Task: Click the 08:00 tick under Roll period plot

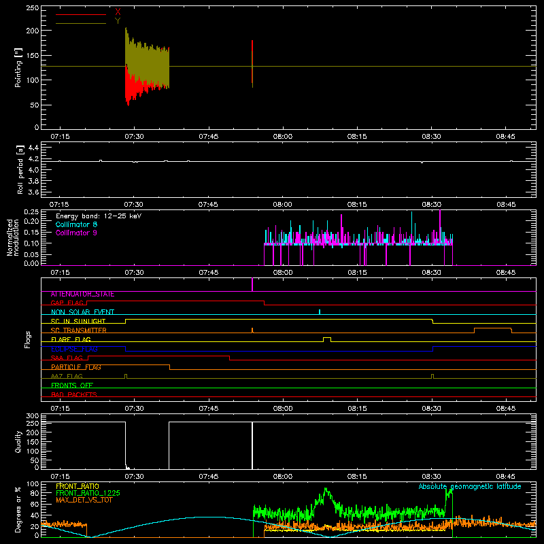Action: (282, 205)
